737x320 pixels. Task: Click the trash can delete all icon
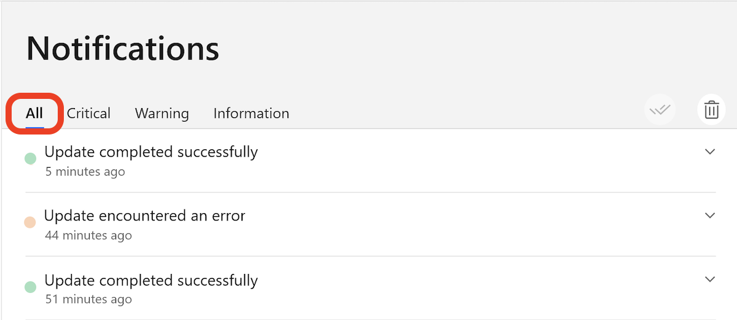point(711,111)
